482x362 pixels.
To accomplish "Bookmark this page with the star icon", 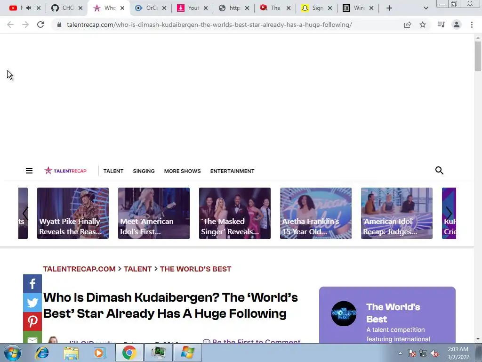I will pos(423,25).
